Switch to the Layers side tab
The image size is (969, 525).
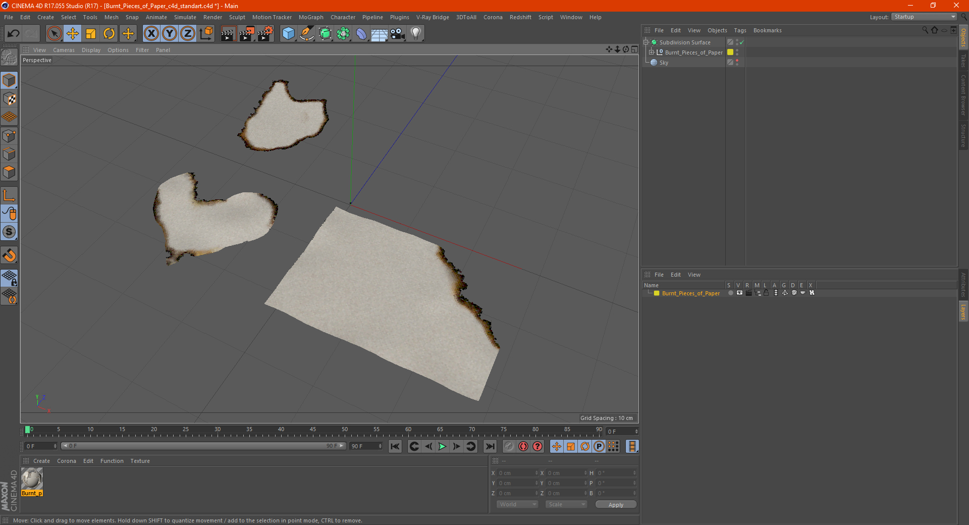point(963,311)
